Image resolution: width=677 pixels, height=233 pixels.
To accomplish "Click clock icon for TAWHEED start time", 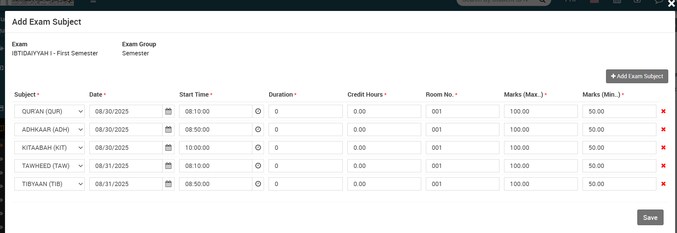I will pyautogui.click(x=258, y=166).
